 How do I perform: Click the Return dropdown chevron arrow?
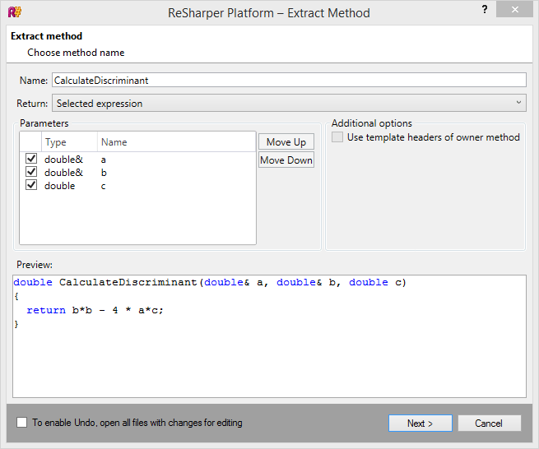click(x=518, y=102)
